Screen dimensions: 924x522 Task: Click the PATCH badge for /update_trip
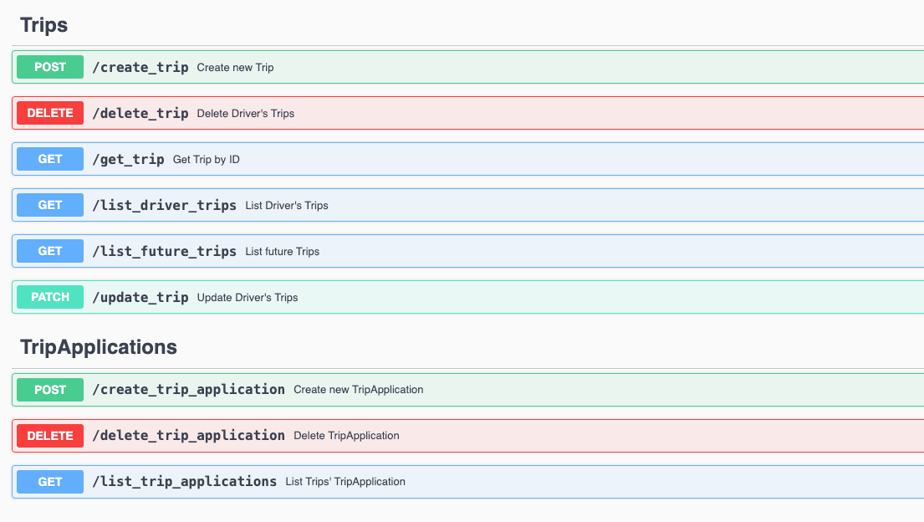50,297
